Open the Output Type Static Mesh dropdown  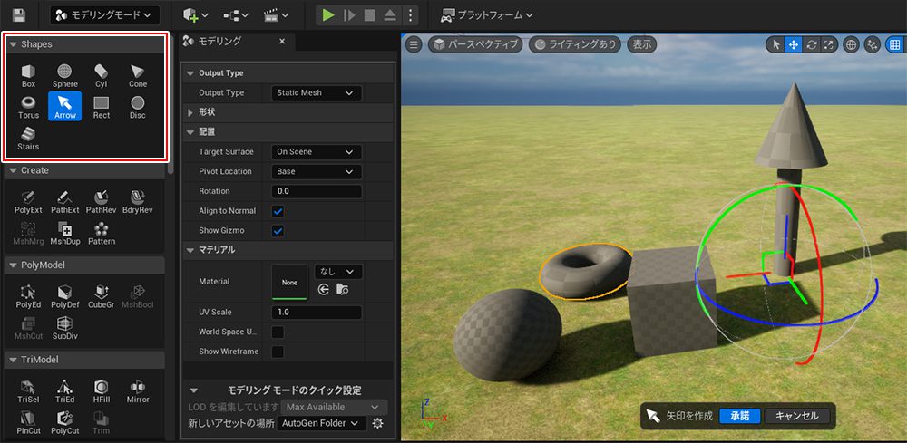[x=317, y=92]
